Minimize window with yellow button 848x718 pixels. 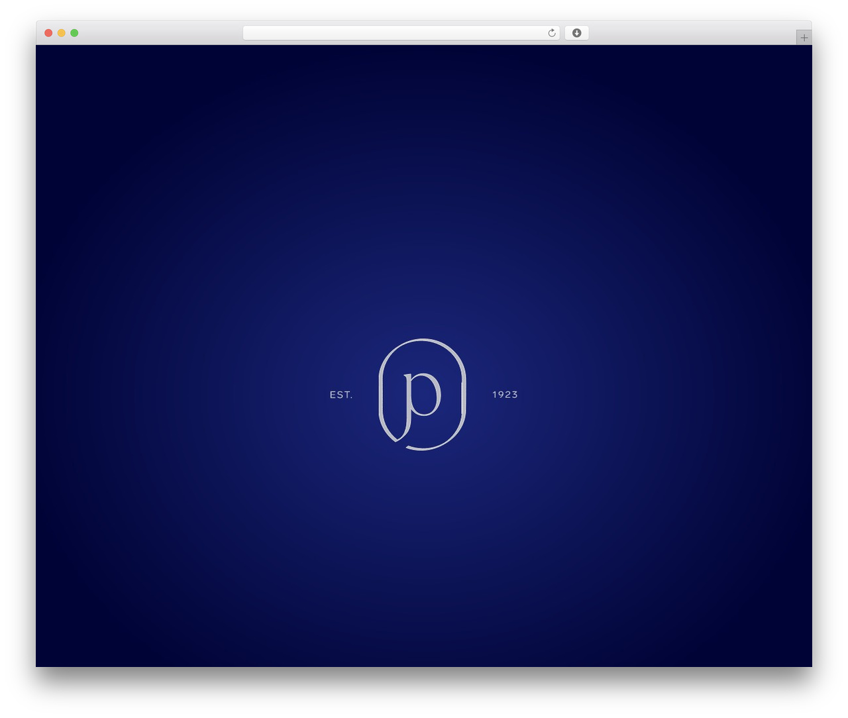click(61, 33)
